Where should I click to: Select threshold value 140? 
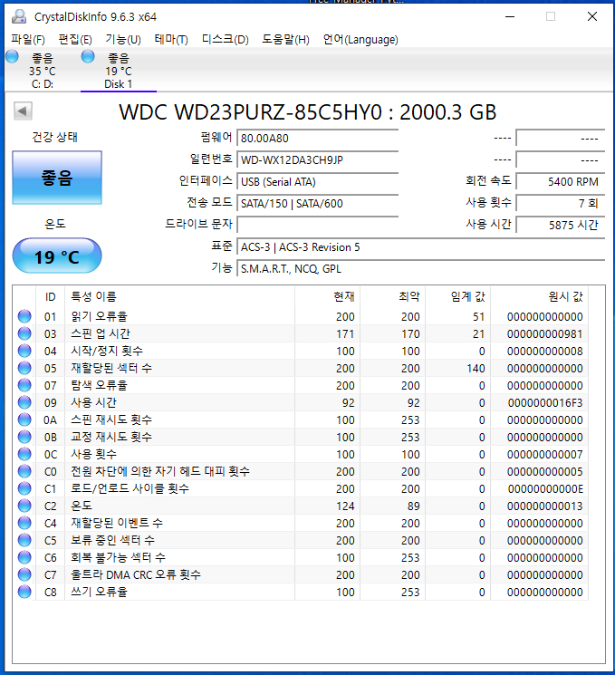[x=476, y=369]
